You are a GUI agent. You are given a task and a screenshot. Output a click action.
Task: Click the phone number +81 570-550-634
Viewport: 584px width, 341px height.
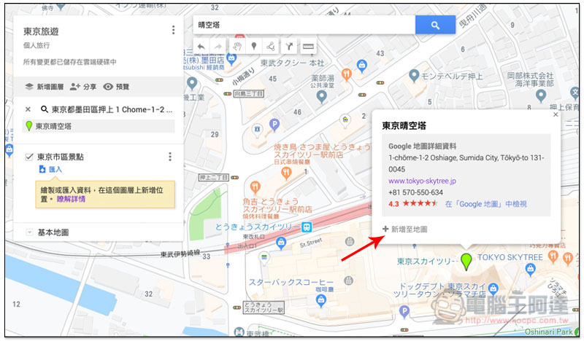click(415, 192)
